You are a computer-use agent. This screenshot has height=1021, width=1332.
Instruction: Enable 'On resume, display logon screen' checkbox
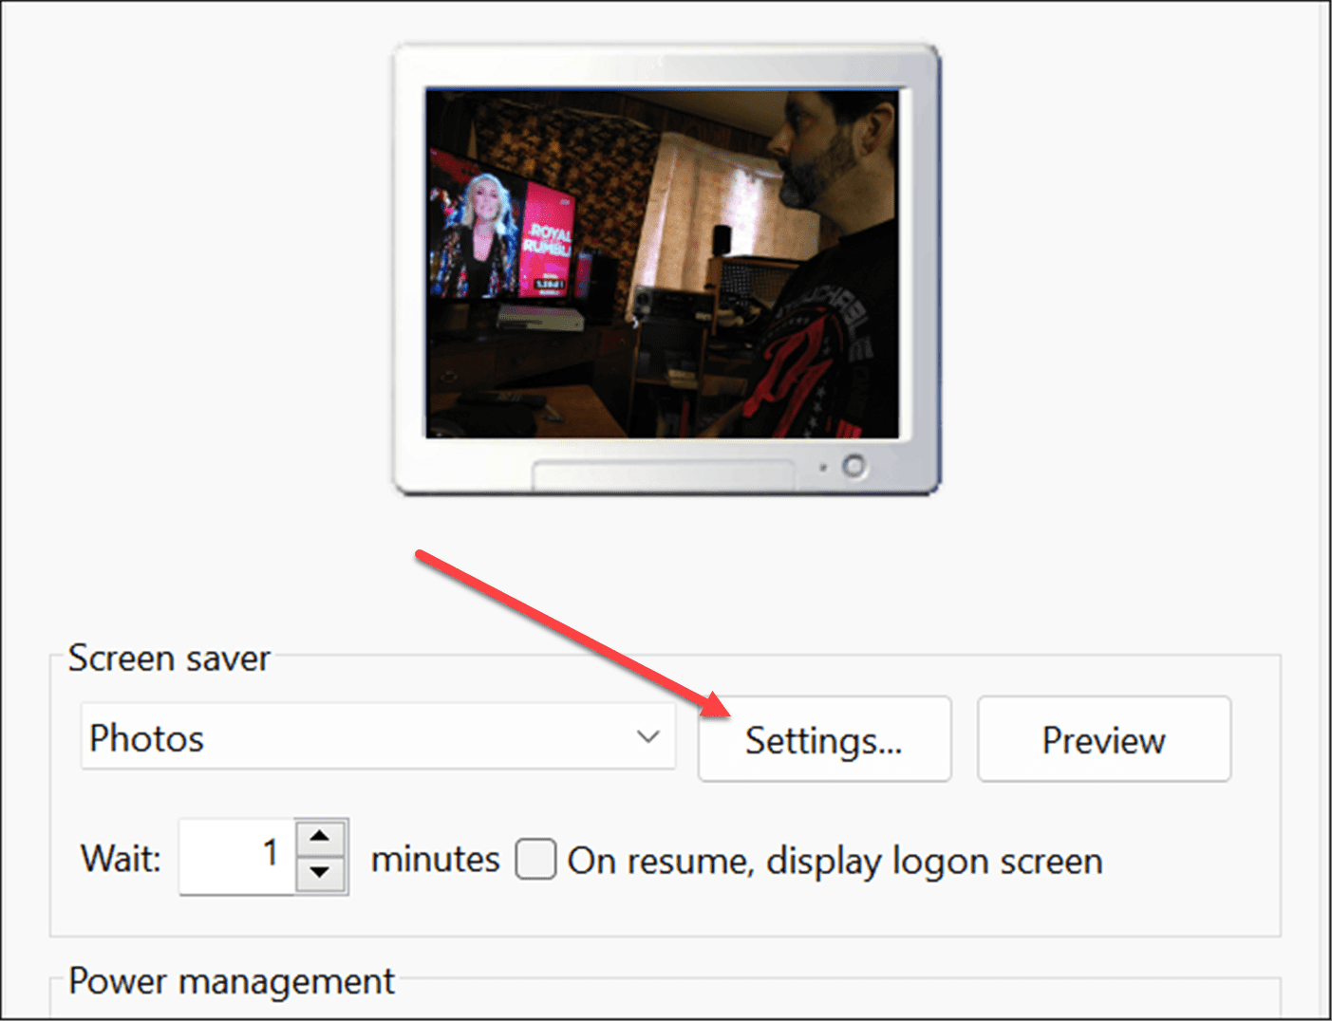pyautogui.click(x=535, y=859)
